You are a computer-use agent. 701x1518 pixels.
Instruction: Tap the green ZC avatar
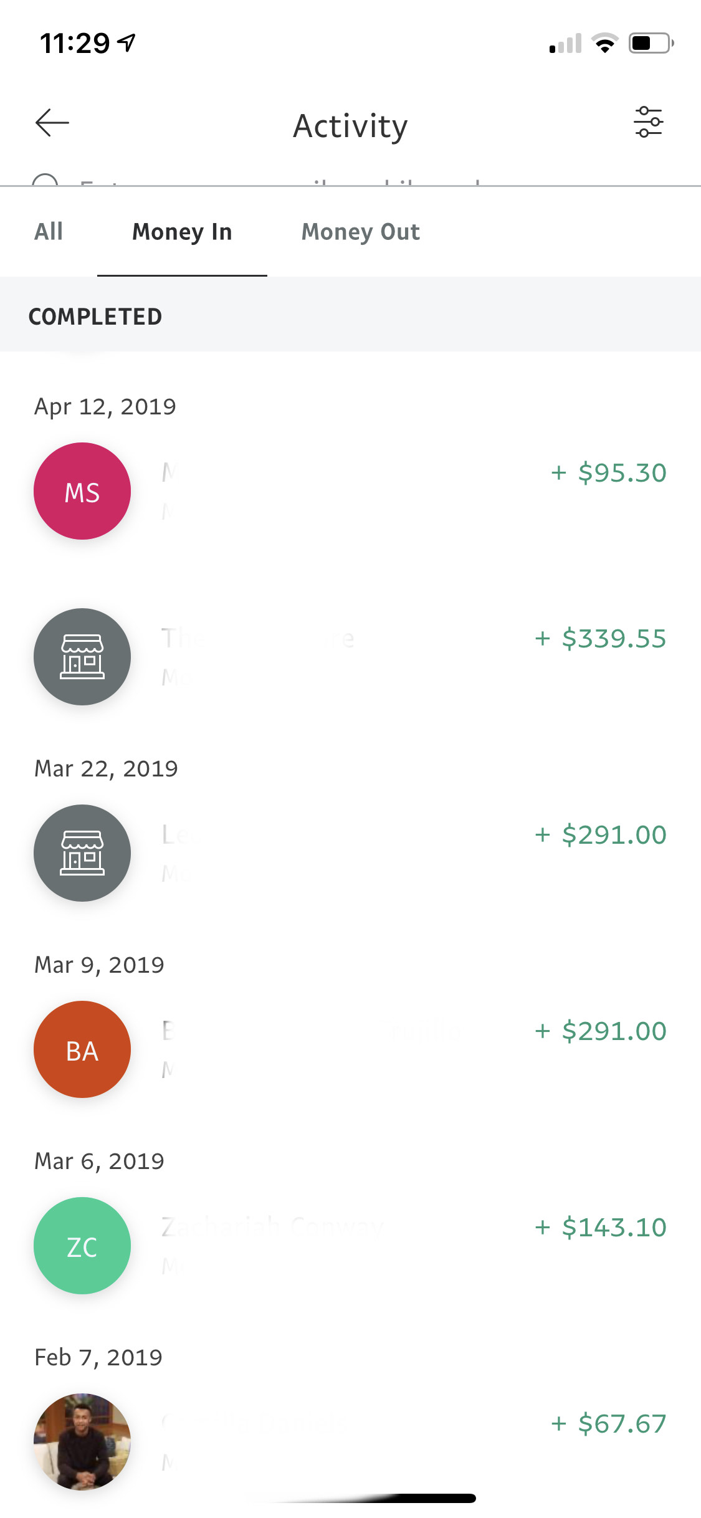(82, 1246)
